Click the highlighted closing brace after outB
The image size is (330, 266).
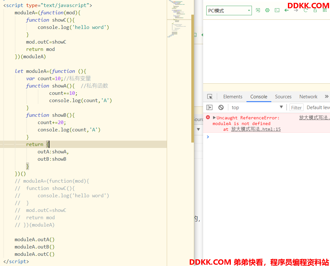27,166
